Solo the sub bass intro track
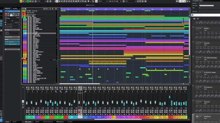Image resolution: width=220 pixels, height=123 pixels. 31,23
